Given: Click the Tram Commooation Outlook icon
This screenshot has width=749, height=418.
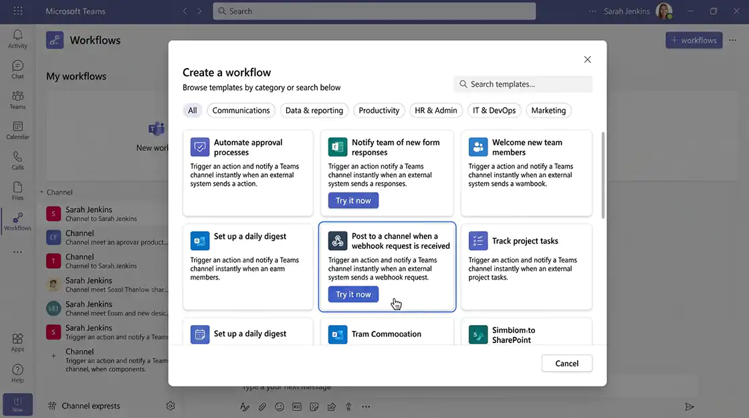Looking at the screenshot, I should point(338,335).
